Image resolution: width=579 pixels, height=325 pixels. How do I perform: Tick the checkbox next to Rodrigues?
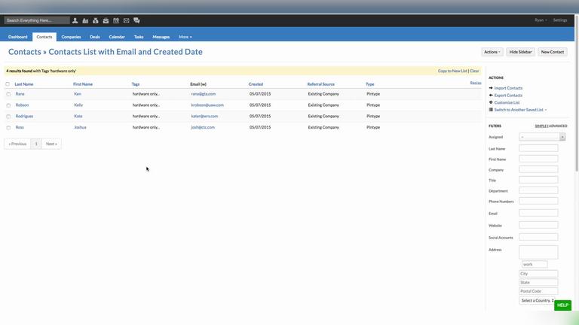pyautogui.click(x=8, y=117)
